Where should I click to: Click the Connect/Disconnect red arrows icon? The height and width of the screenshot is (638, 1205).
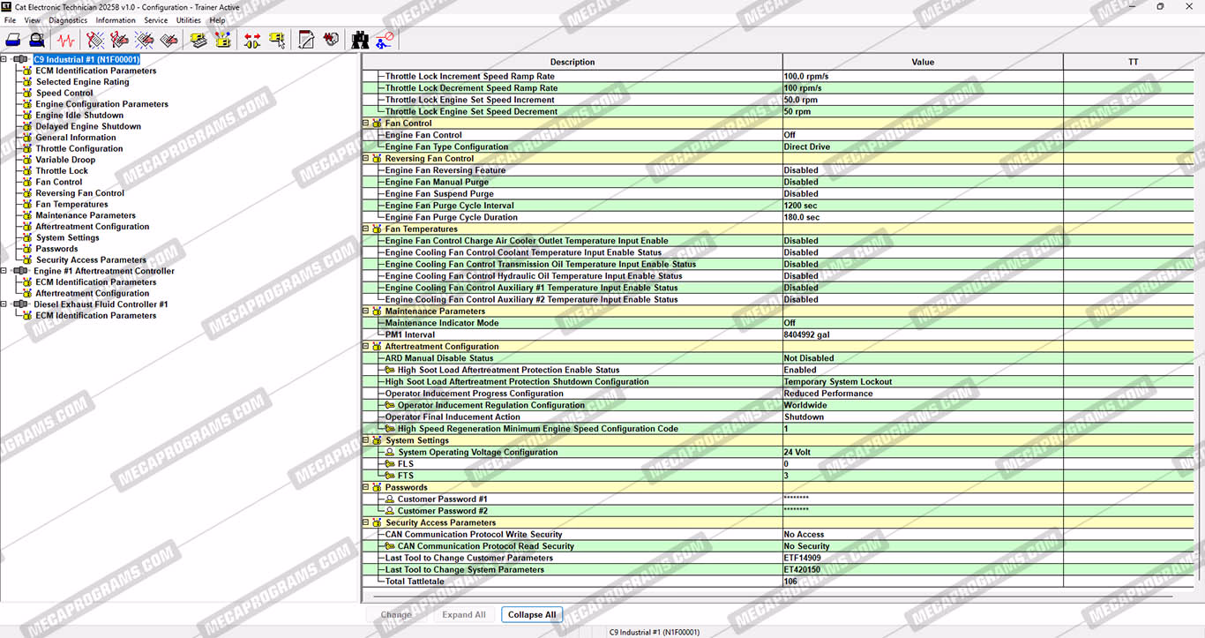(x=252, y=40)
